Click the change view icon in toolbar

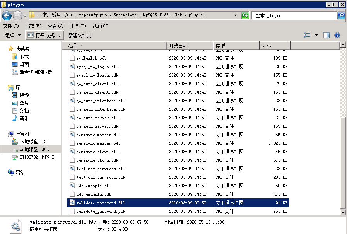click(x=307, y=35)
